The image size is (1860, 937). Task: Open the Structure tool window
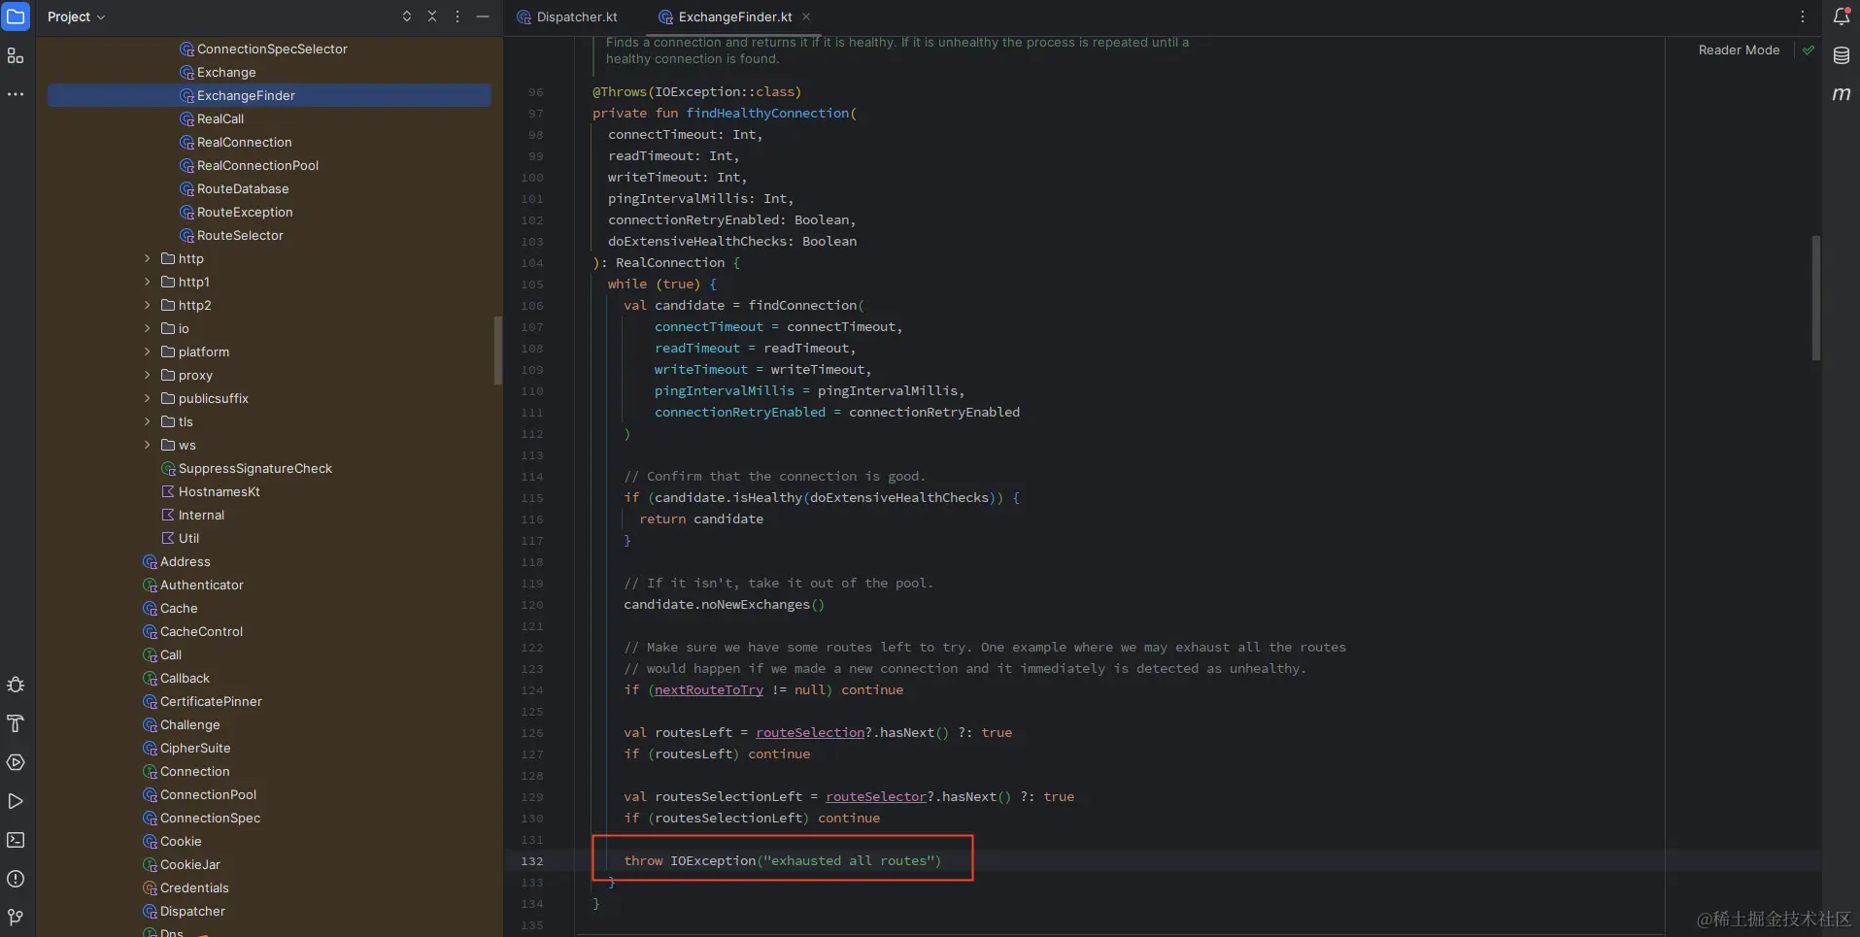tap(16, 55)
